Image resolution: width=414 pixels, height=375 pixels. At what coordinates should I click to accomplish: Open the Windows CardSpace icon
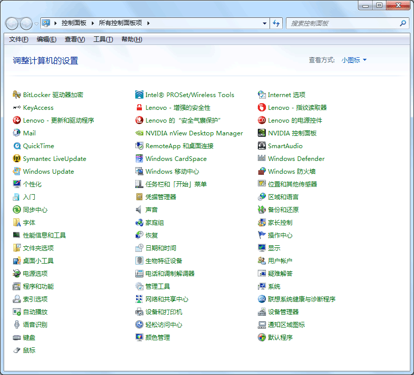[x=139, y=158]
